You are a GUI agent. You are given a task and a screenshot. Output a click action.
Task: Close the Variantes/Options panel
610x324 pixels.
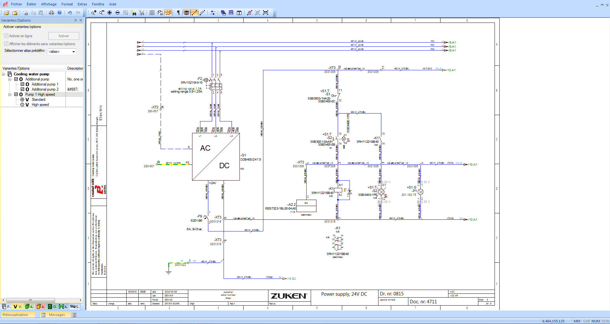81,20
